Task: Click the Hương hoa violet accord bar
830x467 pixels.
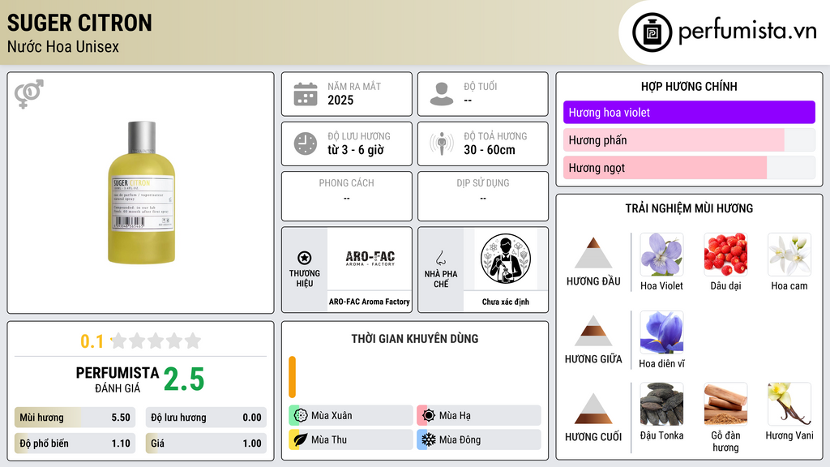Action: click(689, 112)
